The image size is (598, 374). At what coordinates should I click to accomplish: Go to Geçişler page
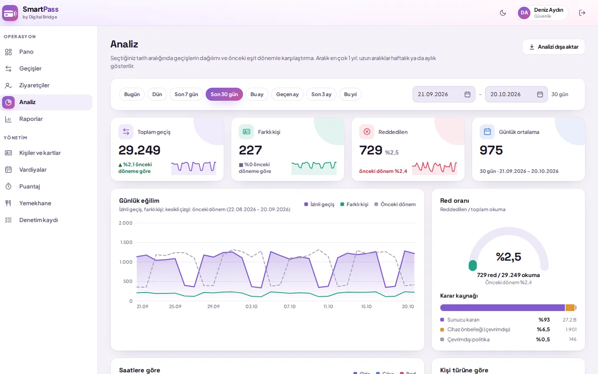[x=46, y=69]
